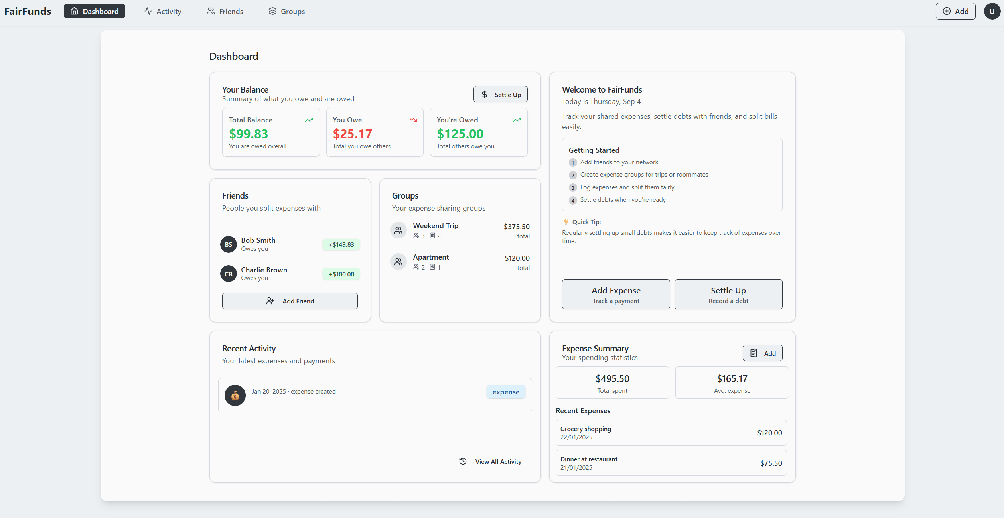1004x518 pixels.
Task: Click the money bag activity icon
Action: 235,395
